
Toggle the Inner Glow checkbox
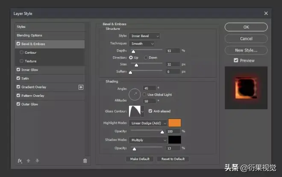[18, 70]
